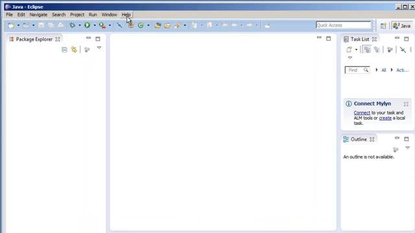415x233 pixels.
Task: Click the Run with red toolbox icon
Action: pyautogui.click(x=102, y=25)
